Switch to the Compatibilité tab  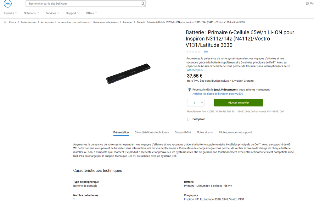182,132
